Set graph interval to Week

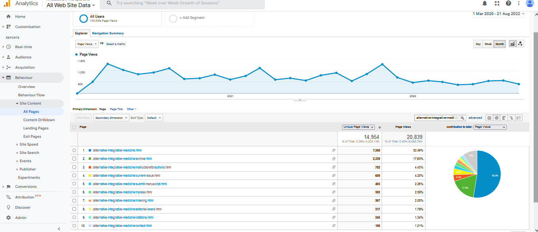[x=488, y=44]
